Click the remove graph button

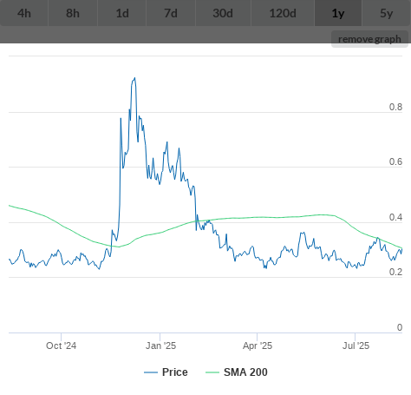369,39
